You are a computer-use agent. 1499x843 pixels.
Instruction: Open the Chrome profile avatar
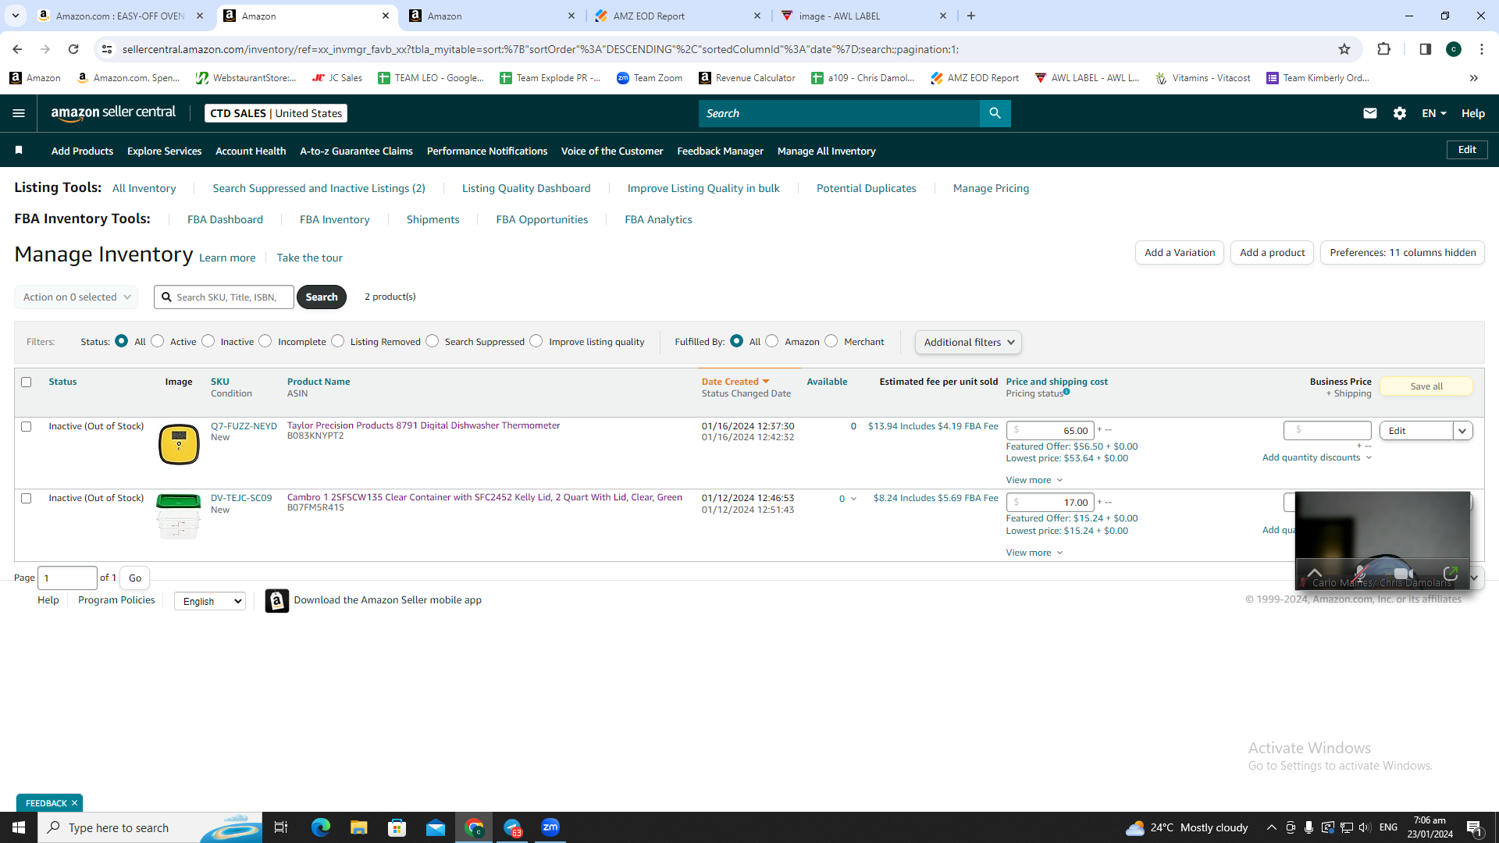click(1454, 49)
